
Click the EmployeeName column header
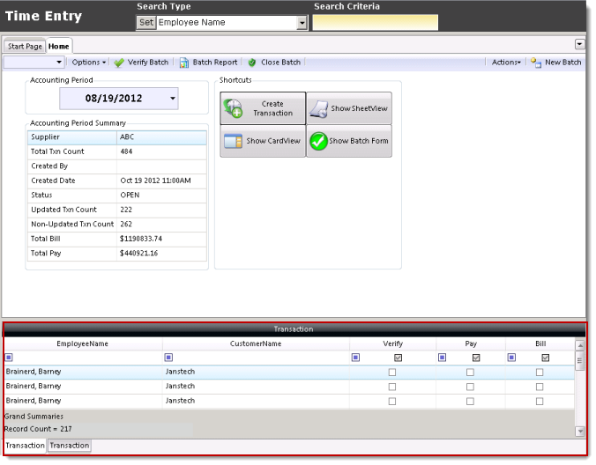(x=83, y=343)
